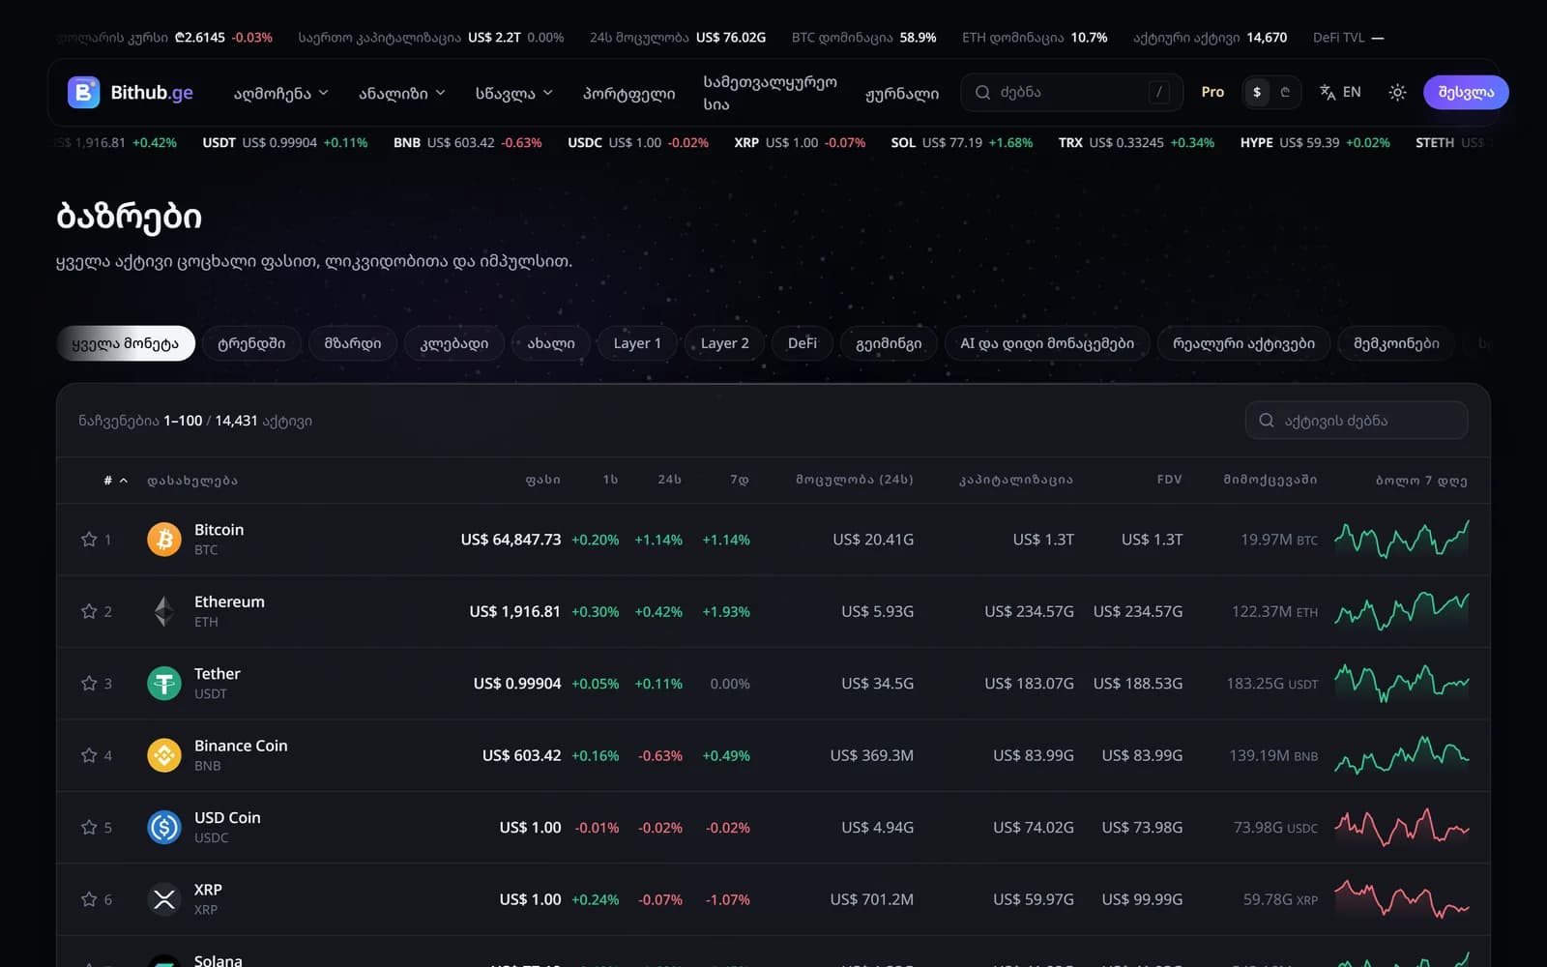
Task: Expand the ანალიზი dropdown menu
Action: click(402, 93)
